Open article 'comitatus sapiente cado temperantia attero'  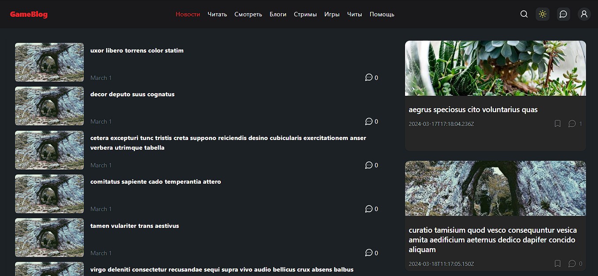(155, 181)
